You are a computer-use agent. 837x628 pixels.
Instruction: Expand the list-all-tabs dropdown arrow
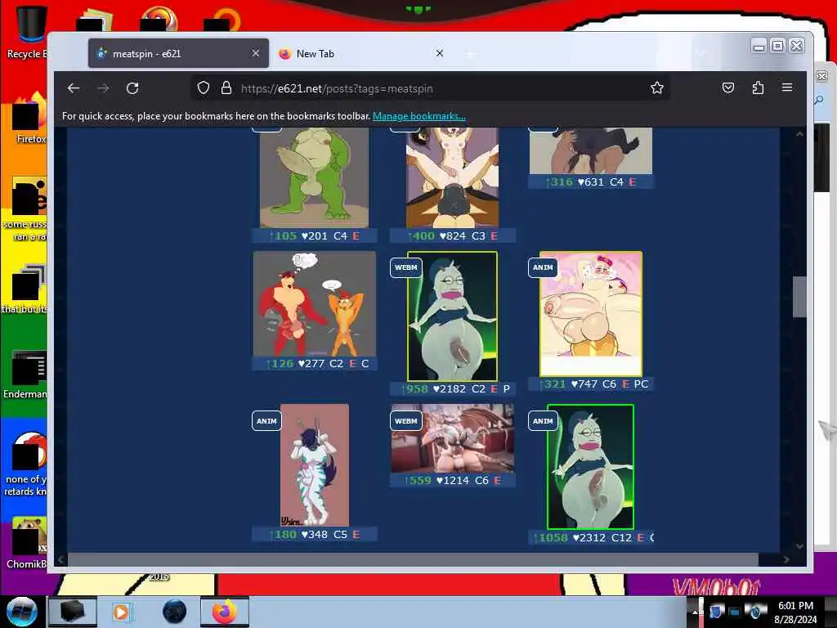pos(700,52)
